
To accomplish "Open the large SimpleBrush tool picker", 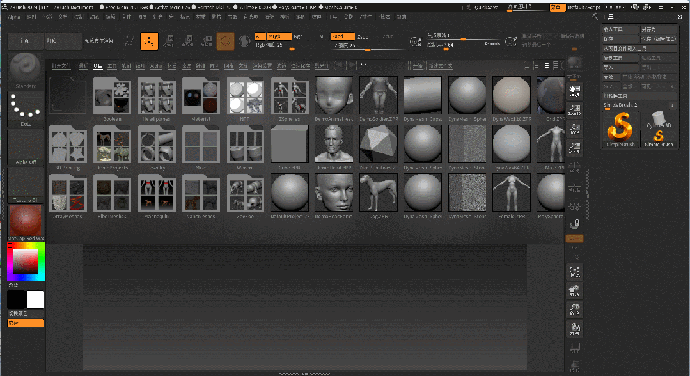I will point(620,129).
